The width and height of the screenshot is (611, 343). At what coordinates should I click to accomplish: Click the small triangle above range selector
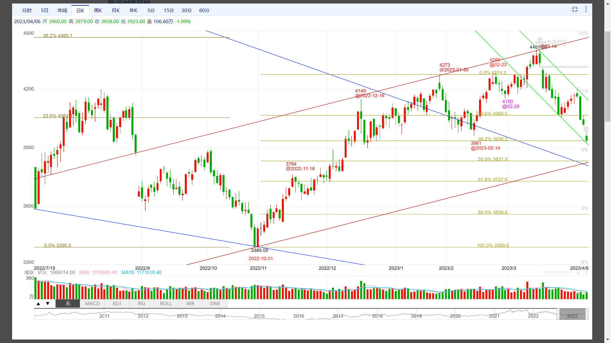click(x=578, y=273)
